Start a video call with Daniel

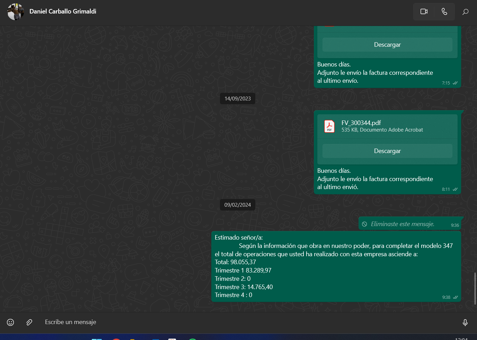424,12
